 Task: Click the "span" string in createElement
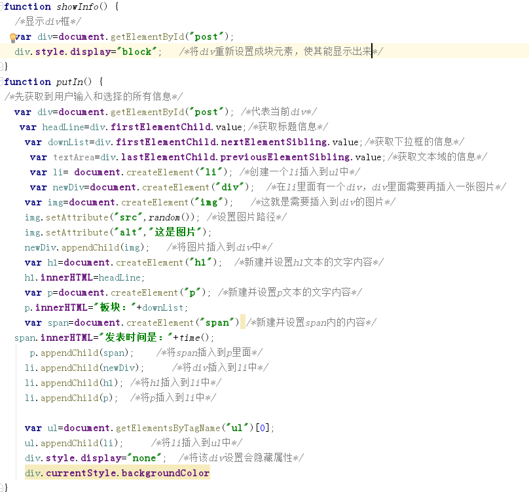click(x=217, y=323)
